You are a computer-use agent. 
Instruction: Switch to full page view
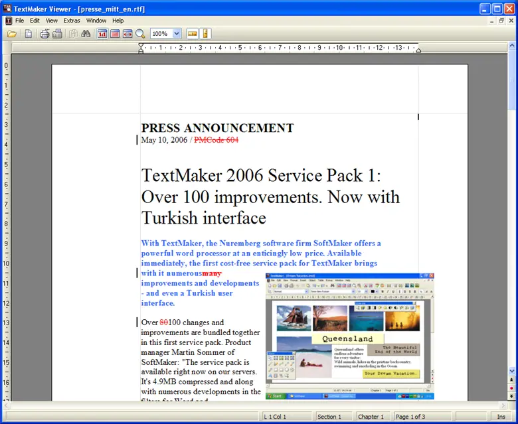[x=115, y=34]
